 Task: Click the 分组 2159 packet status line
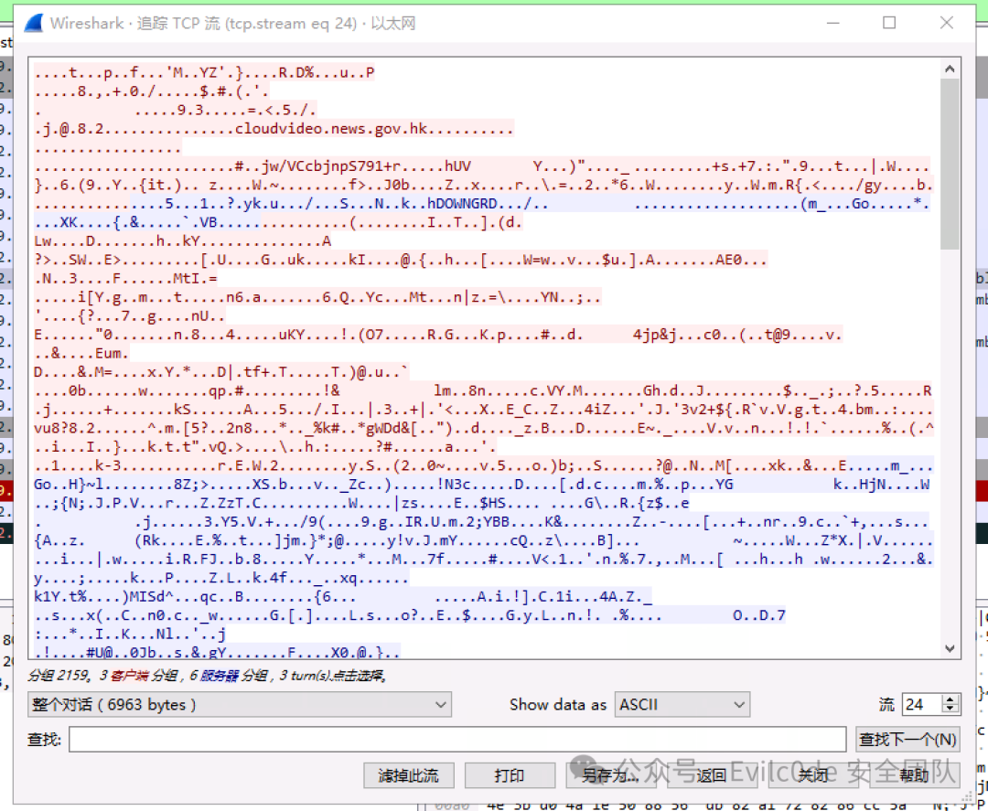click(x=208, y=676)
